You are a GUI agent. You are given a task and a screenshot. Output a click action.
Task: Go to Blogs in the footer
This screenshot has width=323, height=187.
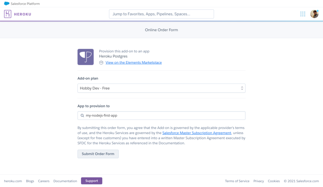30,181
